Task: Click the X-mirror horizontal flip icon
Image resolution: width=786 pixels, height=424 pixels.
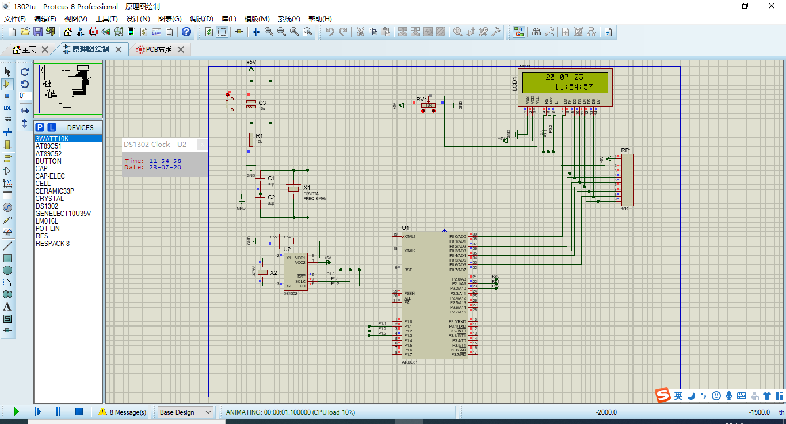Action: (x=25, y=111)
